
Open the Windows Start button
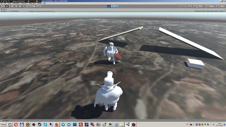3,125
